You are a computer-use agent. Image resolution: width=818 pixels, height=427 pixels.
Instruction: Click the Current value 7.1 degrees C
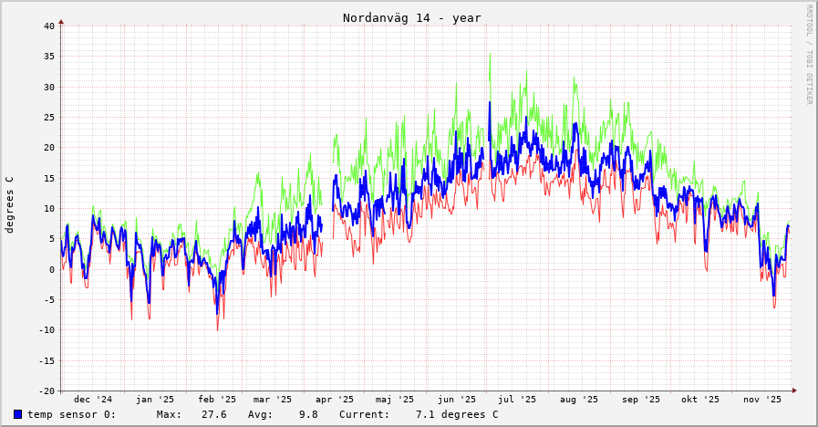456,414
